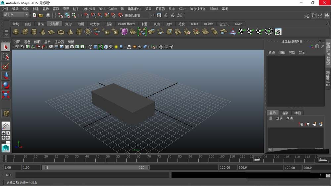Switch to the nCloth shelf tab
Screen dimensions: 331x186
pos(209,24)
